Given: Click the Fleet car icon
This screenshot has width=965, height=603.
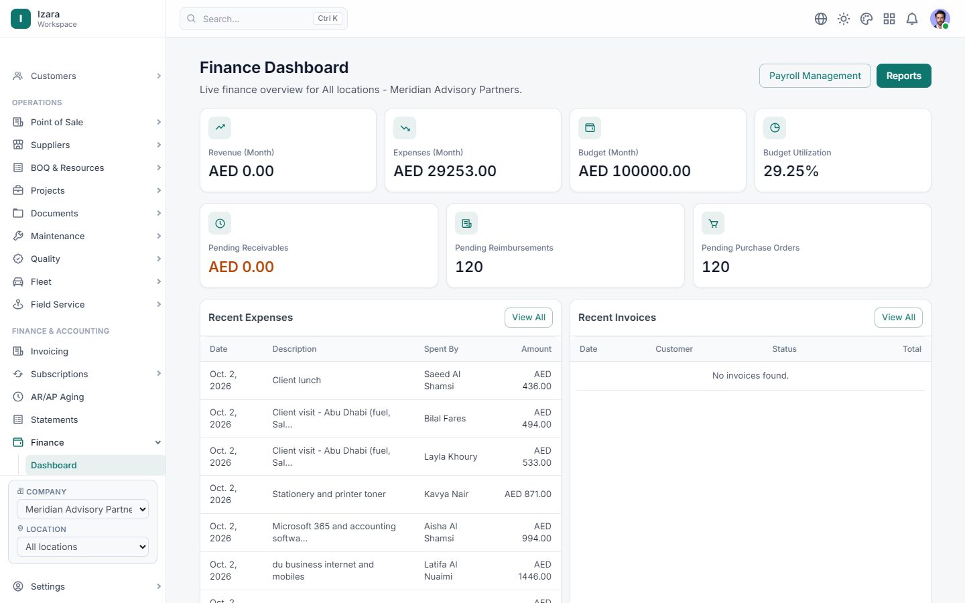Looking at the screenshot, I should point(18,281).
